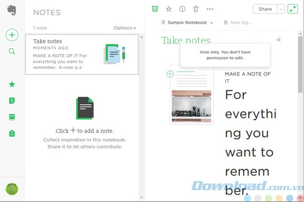Open the Options dropdown in the notes list
The height and width of the screenshot is (202, 304).
[x=124, y=28]
